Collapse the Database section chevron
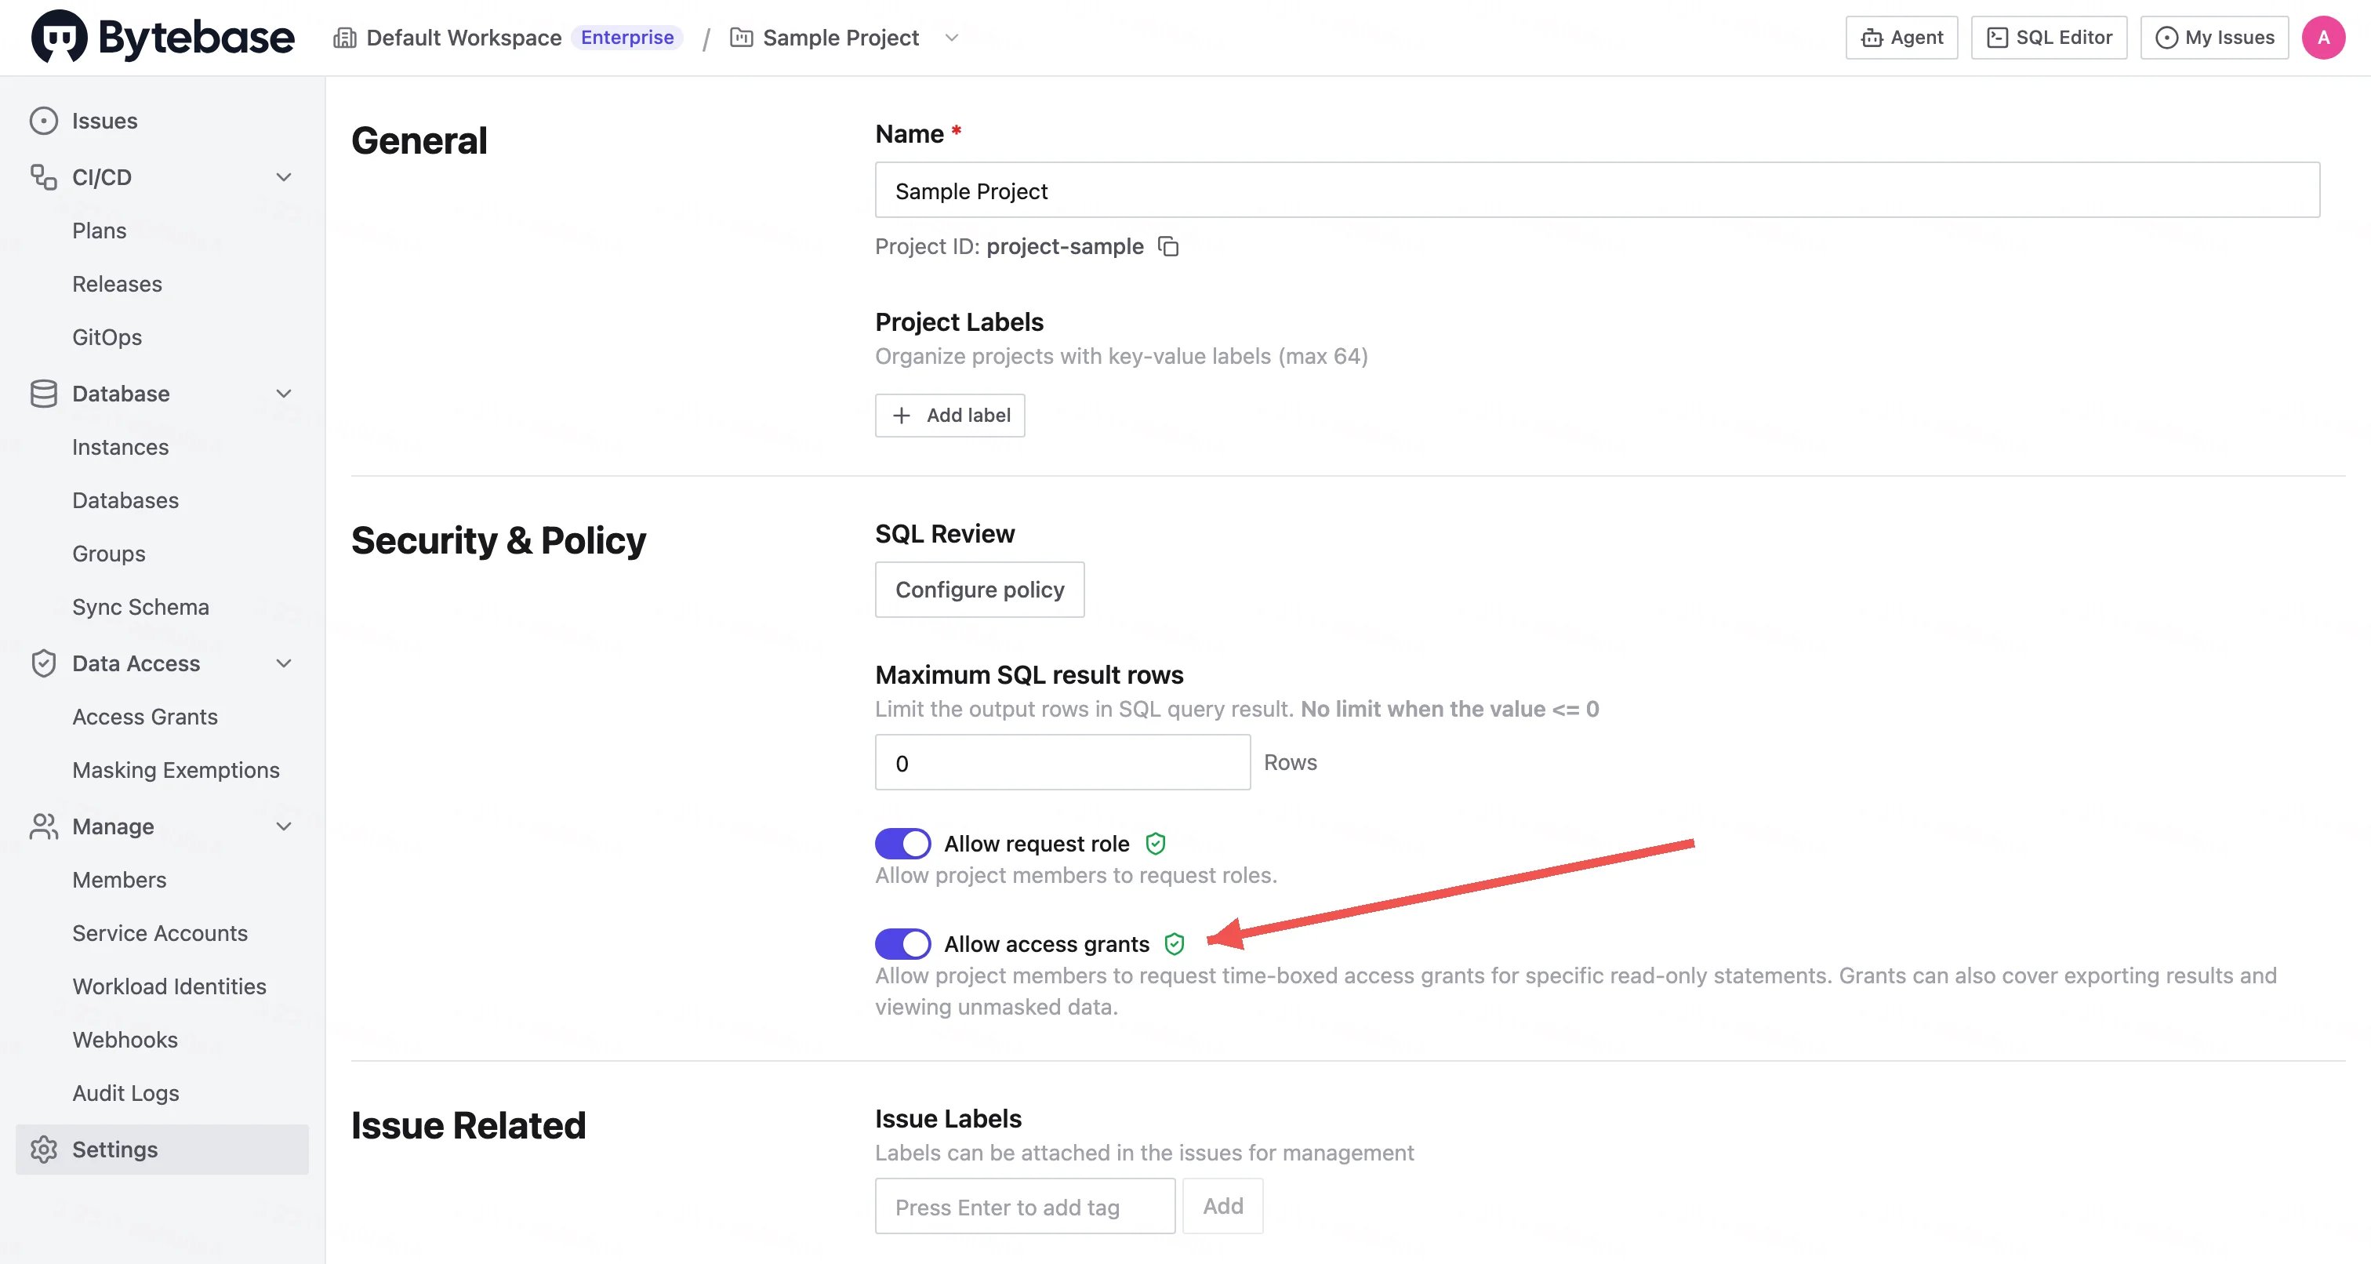2371x1264 pixels. pyautogui.click(x=284, y=393)
